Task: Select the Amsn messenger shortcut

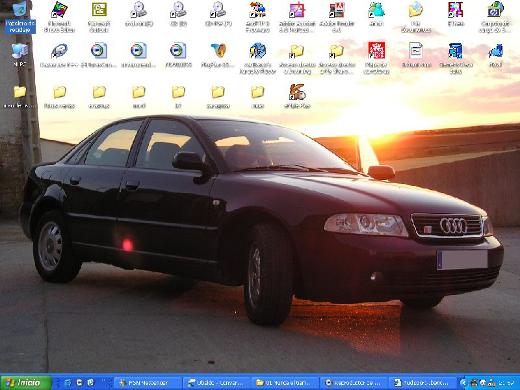Action: point(376,14)
